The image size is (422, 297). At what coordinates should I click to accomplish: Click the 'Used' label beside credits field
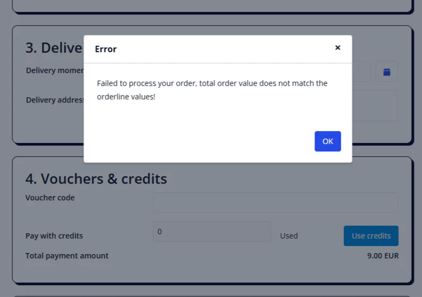[289, 236]
